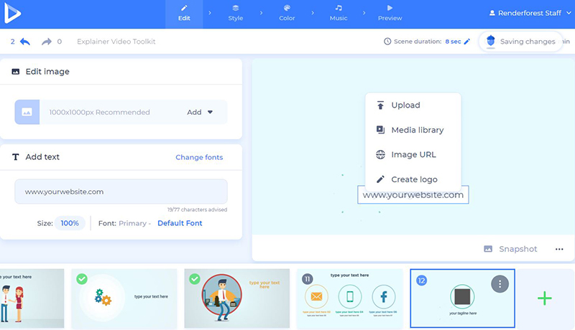The width and height of the screenshot is (575, 330).
Task: Take a Snapshot of the scene
Action: tap(510, 249)
